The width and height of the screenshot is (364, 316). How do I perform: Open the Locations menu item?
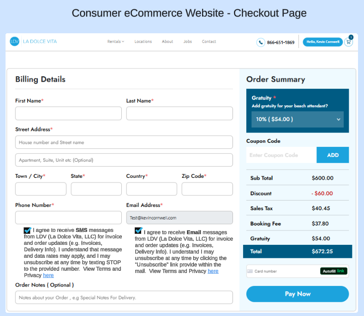(x=143, y=42)
